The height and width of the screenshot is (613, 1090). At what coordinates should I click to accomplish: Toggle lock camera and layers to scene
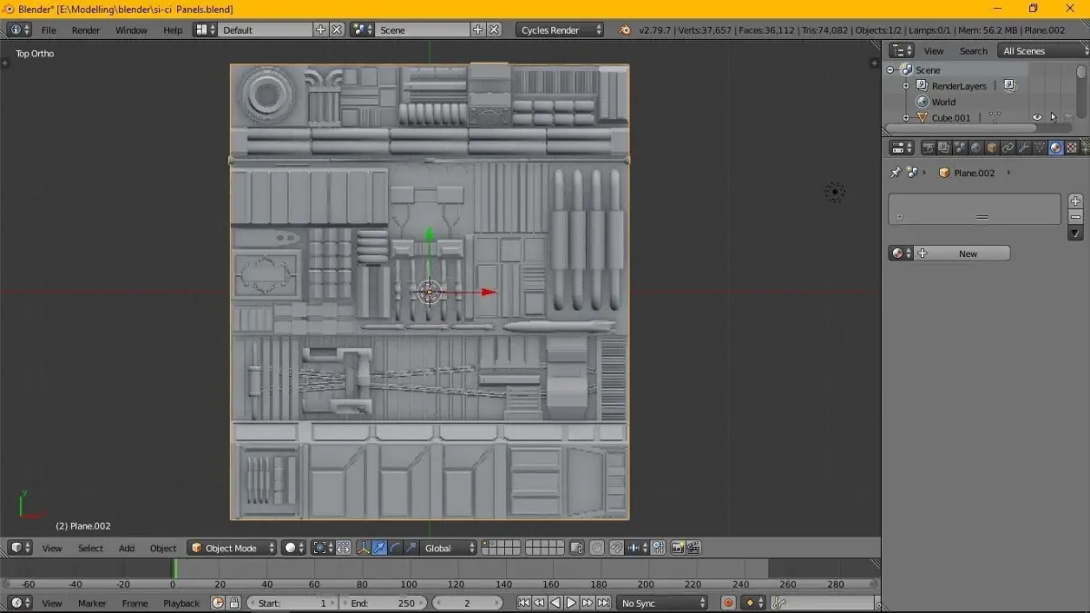577,548
